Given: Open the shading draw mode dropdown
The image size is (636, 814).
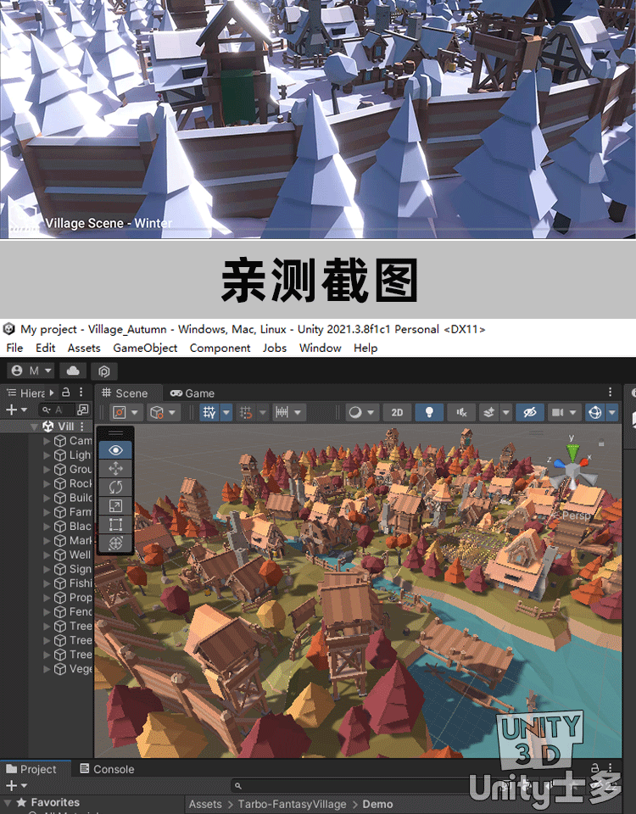Looking at the screenshot, I should [x=362, y=412].
